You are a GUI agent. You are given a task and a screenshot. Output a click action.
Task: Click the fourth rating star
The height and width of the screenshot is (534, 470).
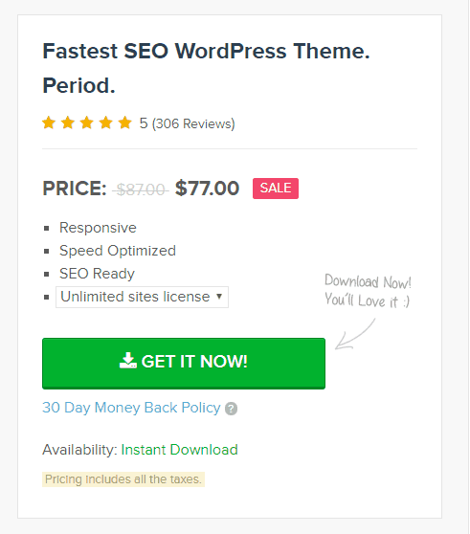click(106, 122)
